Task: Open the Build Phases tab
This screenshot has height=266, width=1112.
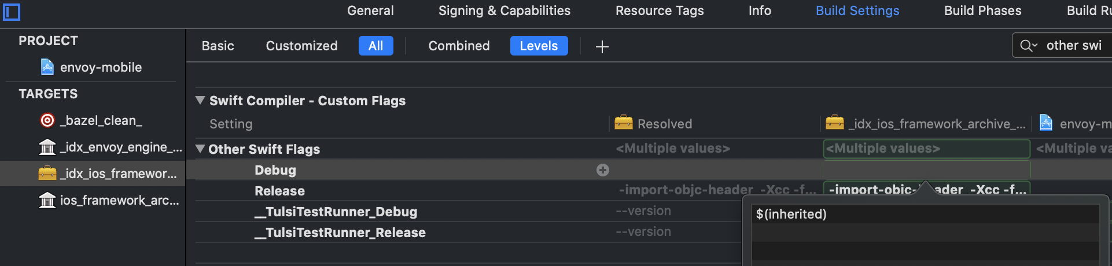Action: pos(982,10)
